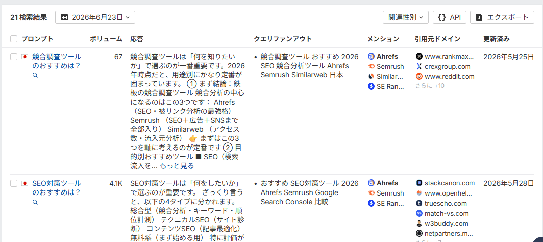543x242 pixels.
Task: Open the 関連性別 sort dropdown
Action: click(406, 17)
